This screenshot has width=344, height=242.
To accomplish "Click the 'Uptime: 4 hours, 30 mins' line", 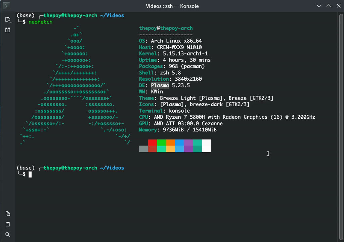I will click(175, 60).
